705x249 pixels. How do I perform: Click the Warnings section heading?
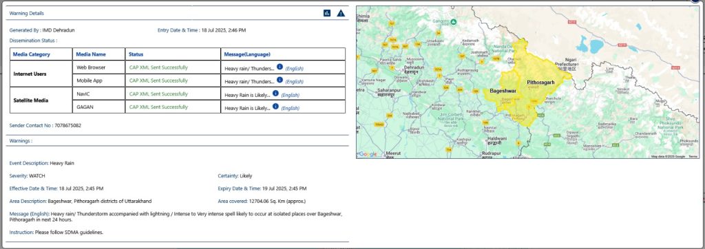21,141
